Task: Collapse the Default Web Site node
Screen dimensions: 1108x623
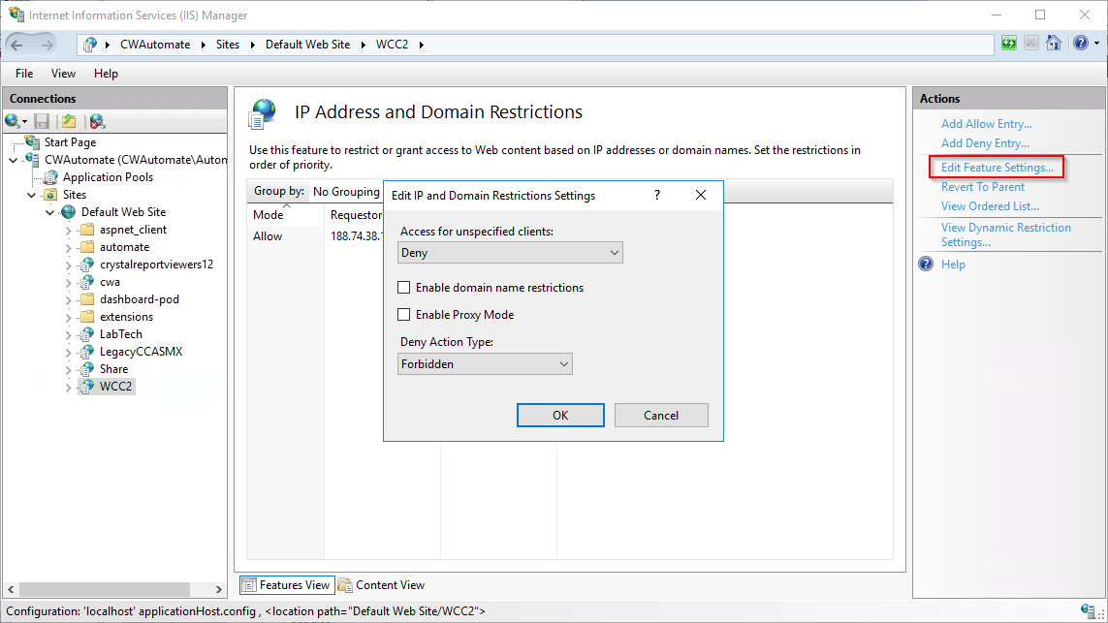Action: [x=49, y=212]
